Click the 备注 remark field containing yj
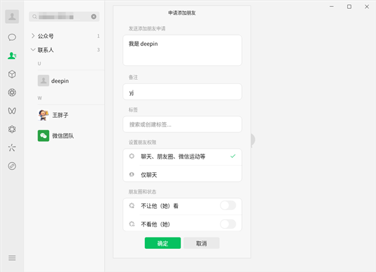 coord(182,92)
